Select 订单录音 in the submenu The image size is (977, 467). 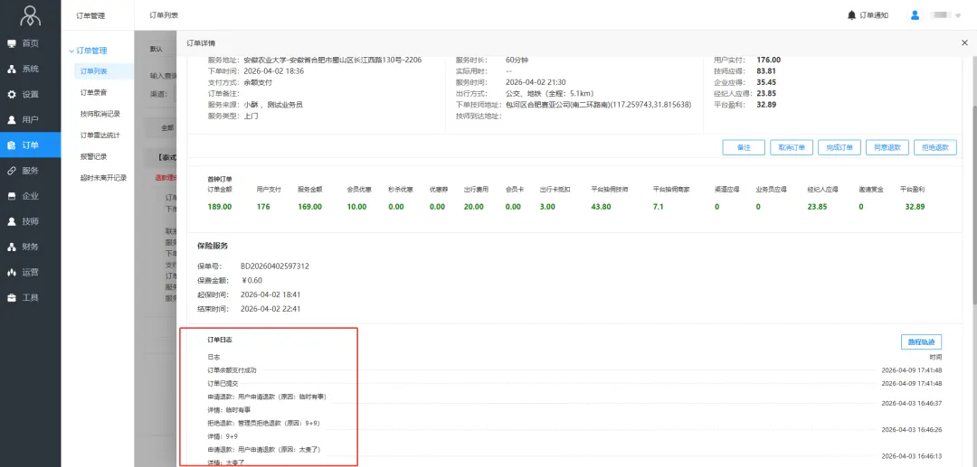click(x=93, y=92)
